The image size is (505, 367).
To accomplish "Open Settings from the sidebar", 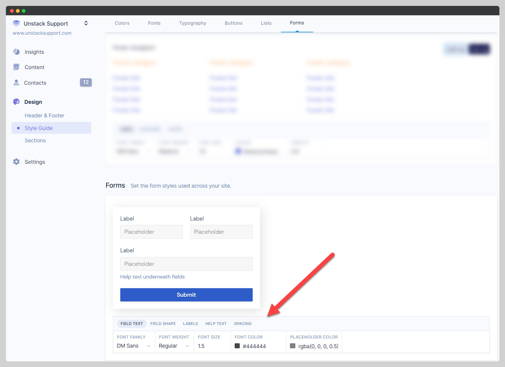I will point(35,162).
